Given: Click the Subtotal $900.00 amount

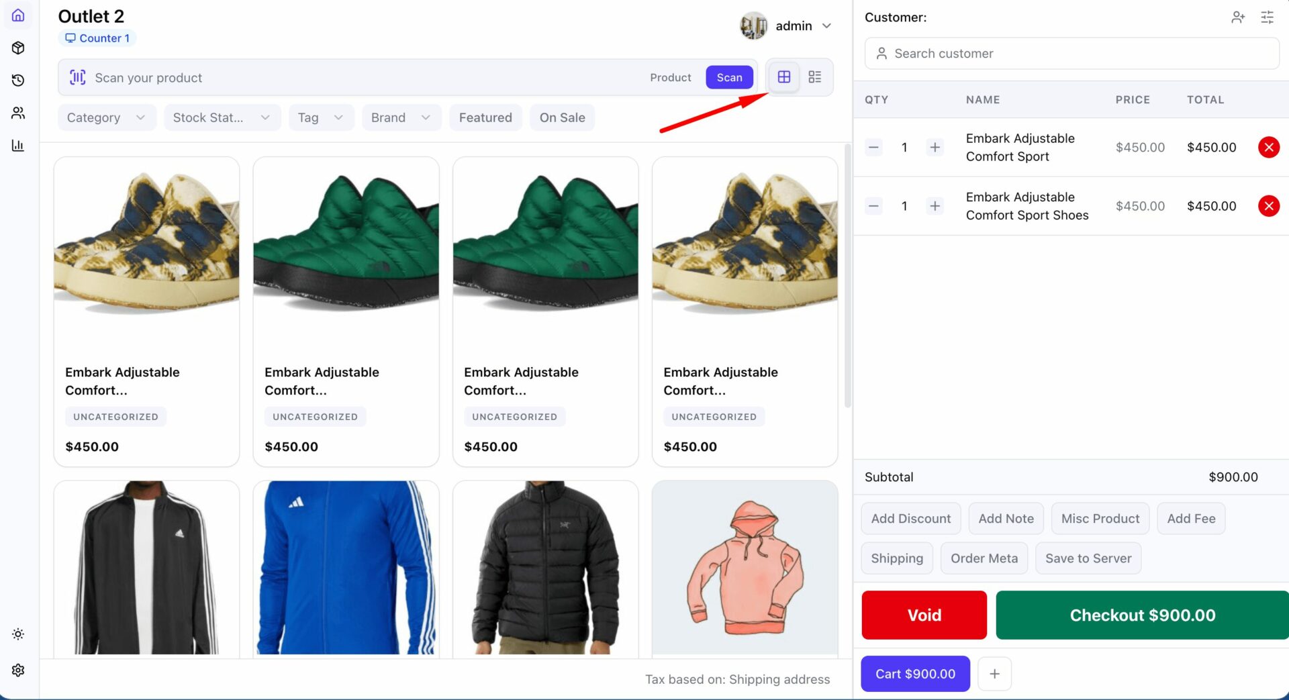Looking at the screenshot, I should (x=1233, y=477).
